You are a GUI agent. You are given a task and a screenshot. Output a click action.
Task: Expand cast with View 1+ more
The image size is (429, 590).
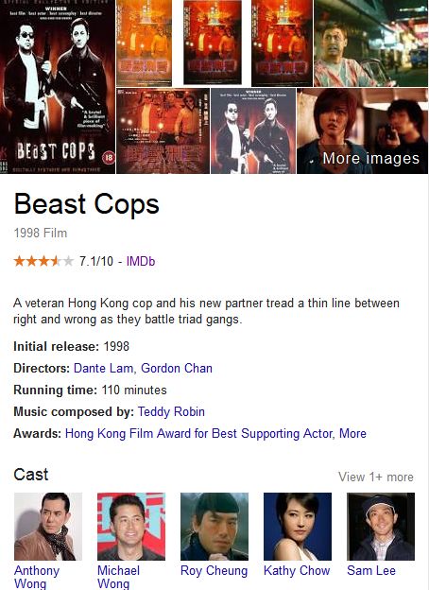(x=375, y=477)
